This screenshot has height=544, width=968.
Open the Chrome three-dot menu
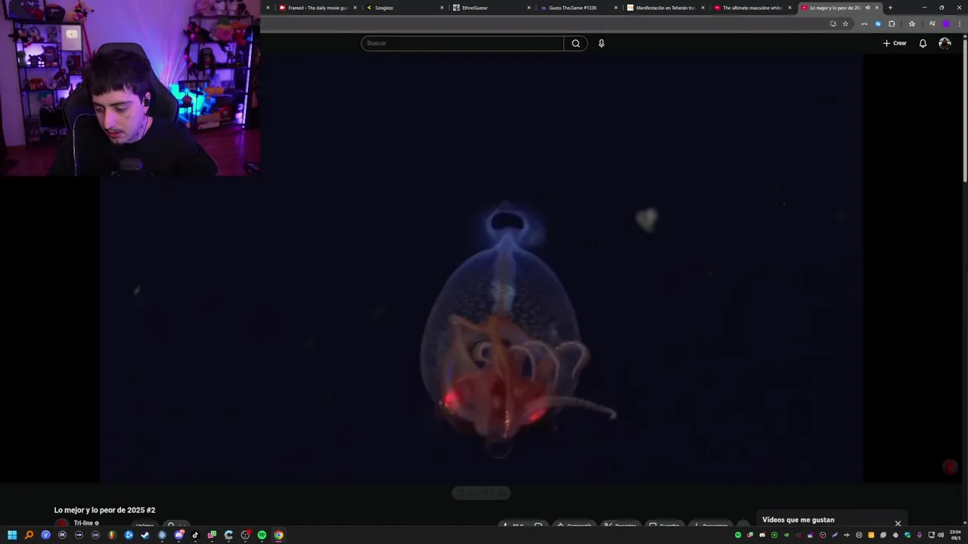[x=960, y=23]
